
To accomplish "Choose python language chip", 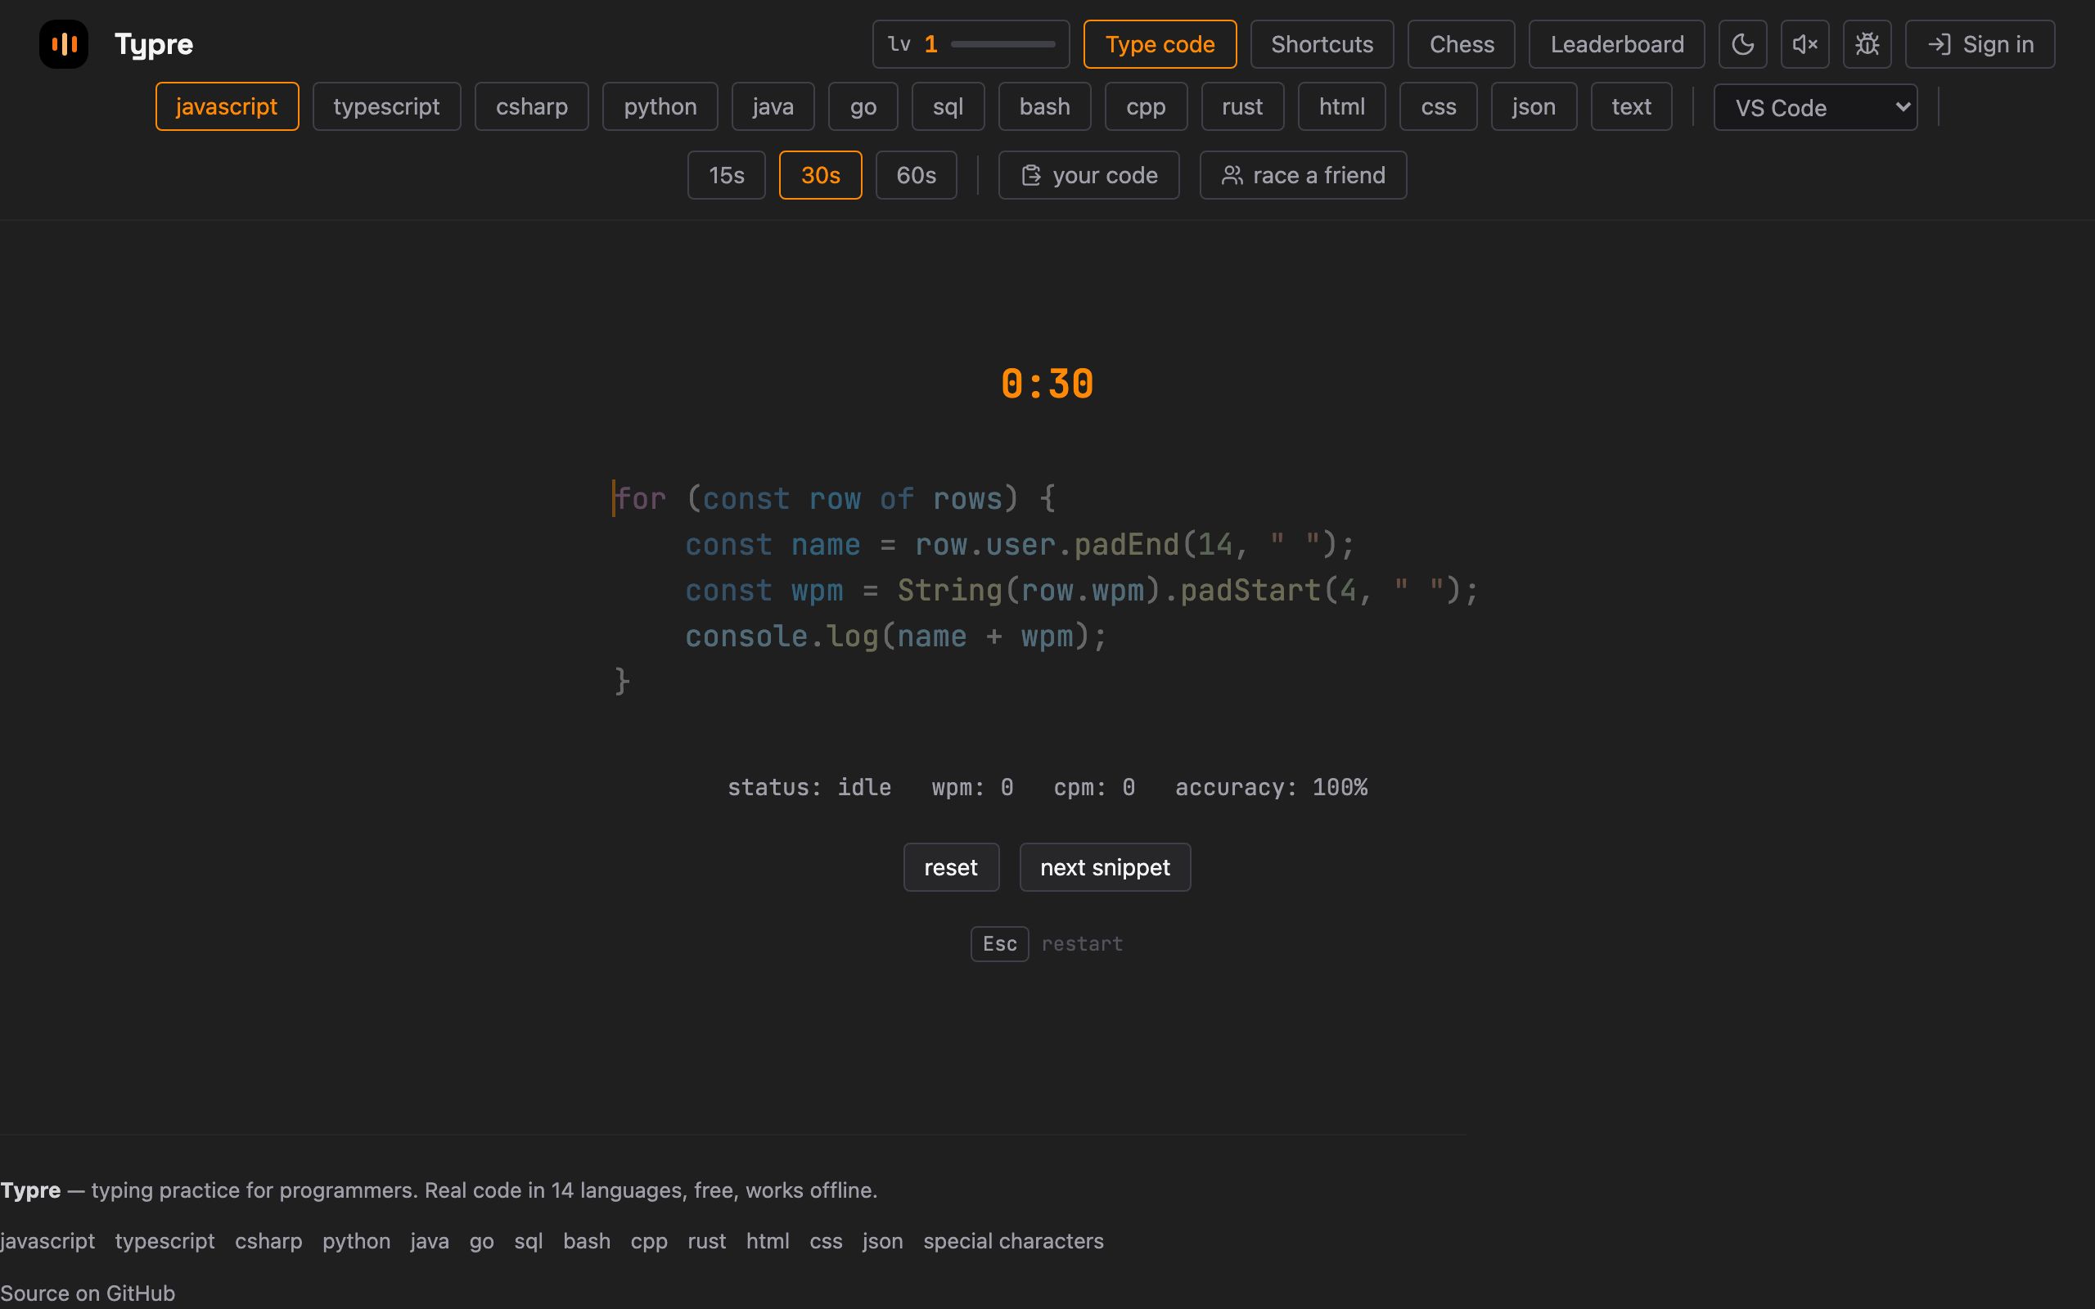I will 660,106.
